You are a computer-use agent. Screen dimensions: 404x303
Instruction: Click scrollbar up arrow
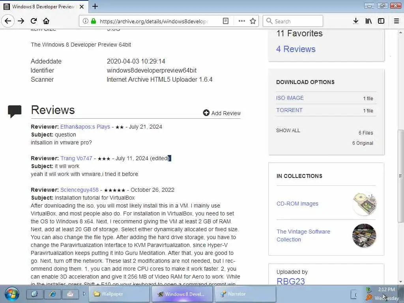(x=400, y=32)
